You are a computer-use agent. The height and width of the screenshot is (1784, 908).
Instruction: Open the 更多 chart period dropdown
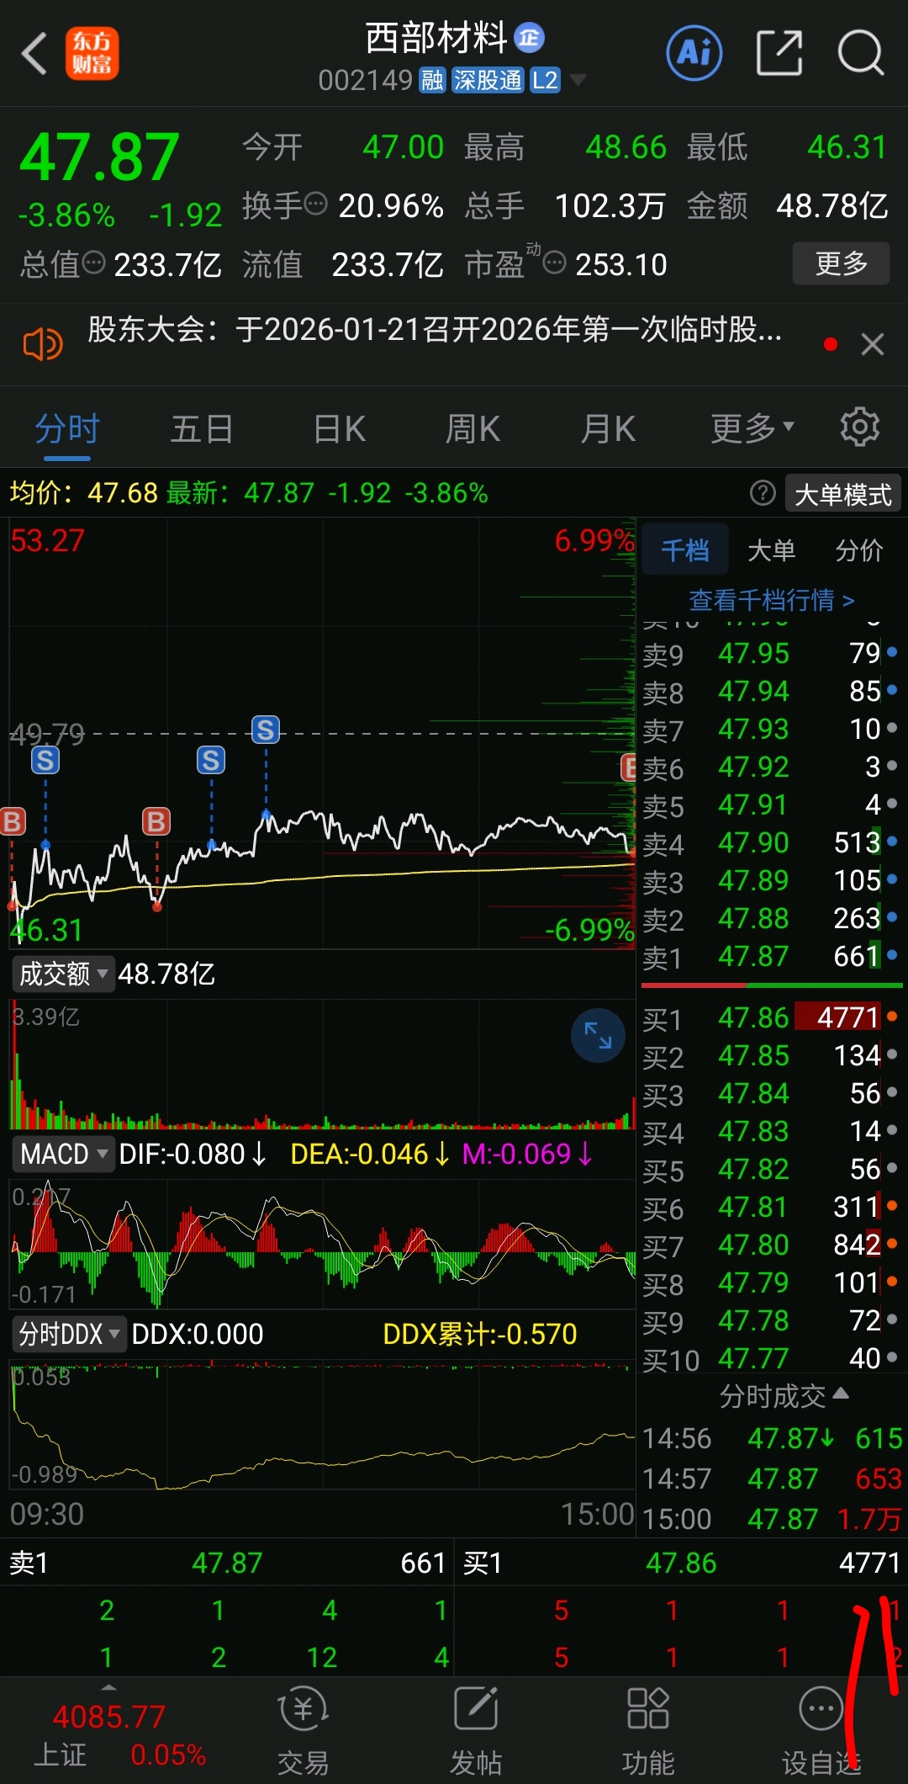pos(752,428)
